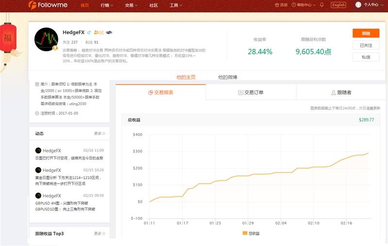
Task: Switch to 交易订单 tab
Action: coord(251,92)
